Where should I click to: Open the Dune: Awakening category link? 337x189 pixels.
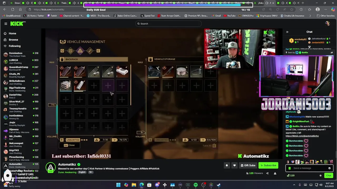click(x=67, y=172)
